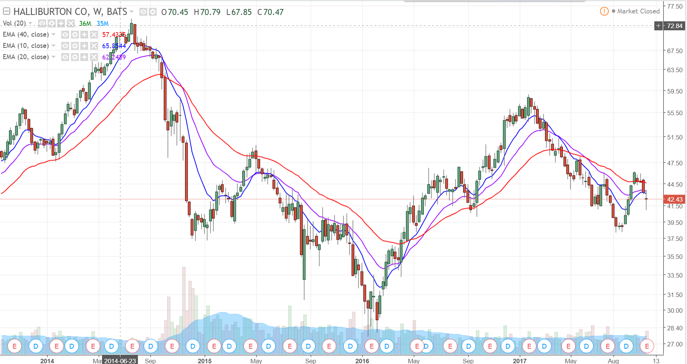
Task: Toggle visibility of the Halliburton main series
Action: coord(143,12)
